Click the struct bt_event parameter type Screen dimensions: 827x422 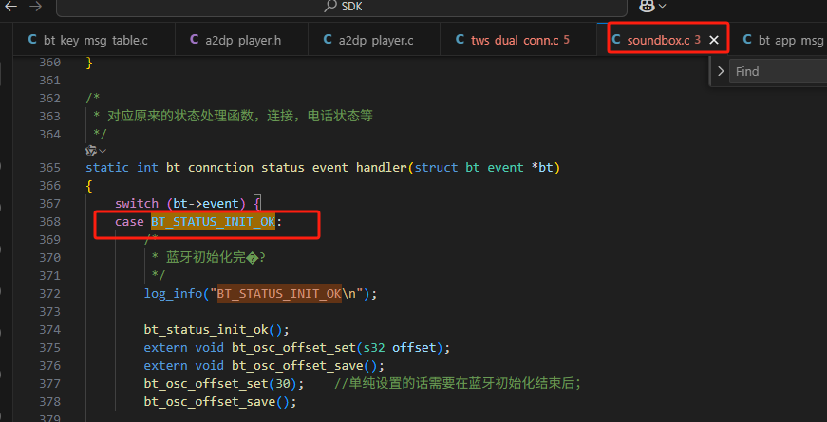point(469,168)
